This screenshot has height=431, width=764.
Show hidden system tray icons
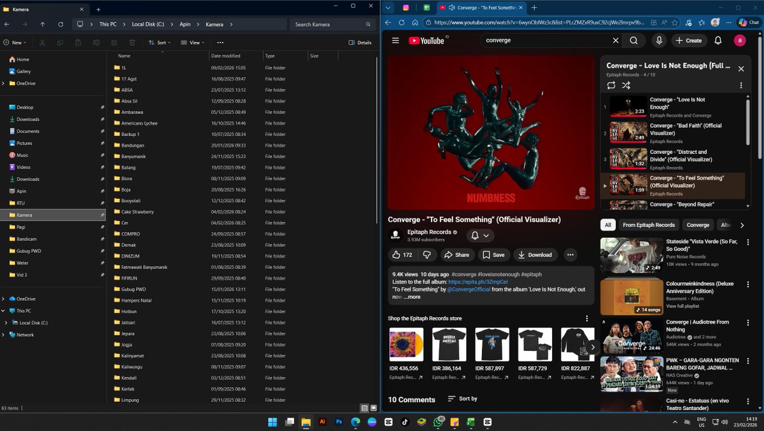coord(675,421)
